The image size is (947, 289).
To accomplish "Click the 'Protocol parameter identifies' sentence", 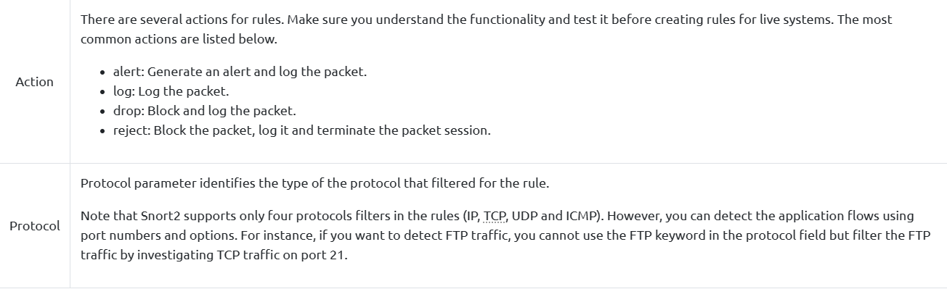I will [x=314, y=183].
